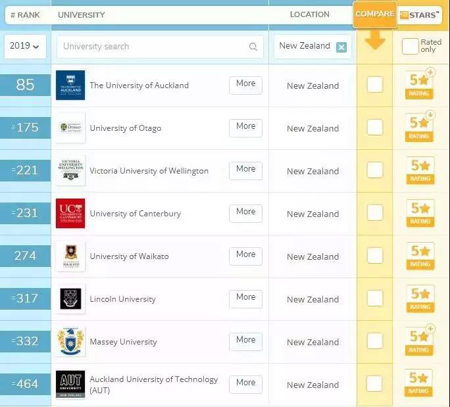The height and width of the screenshot is (407, 450).
Task: Select the COMPARE tab
Action: [x=375, y=14]
